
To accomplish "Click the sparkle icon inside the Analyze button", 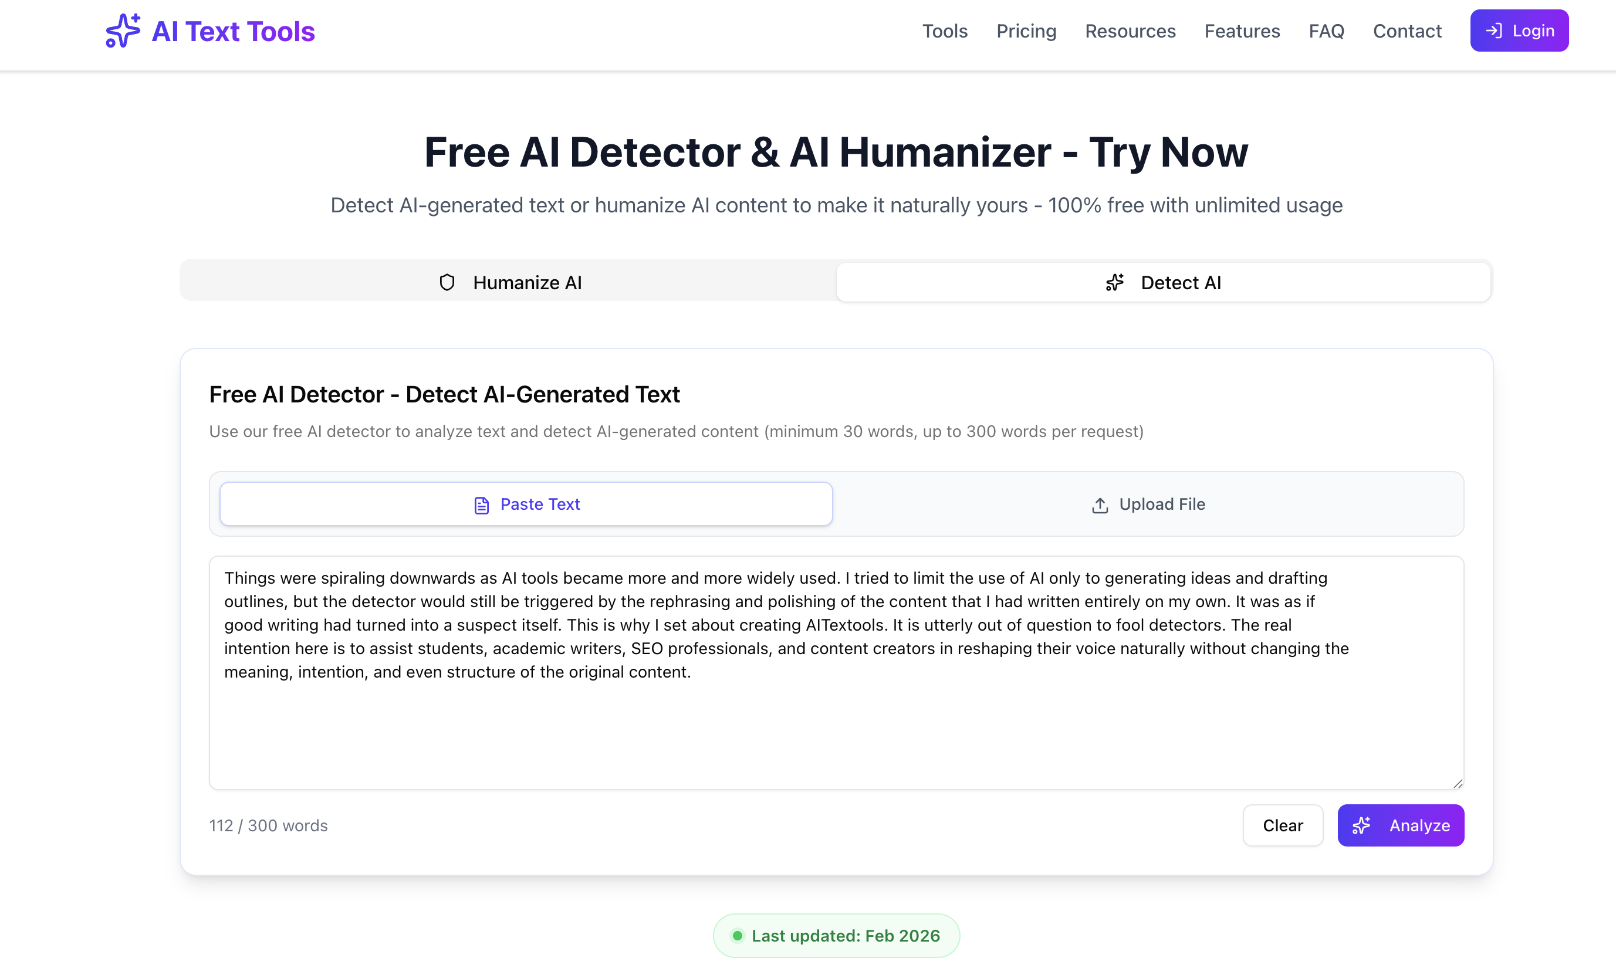I will [x=1361, y=825].
